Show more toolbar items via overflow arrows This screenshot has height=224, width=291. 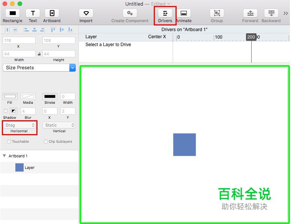click(x=286, y=13)
